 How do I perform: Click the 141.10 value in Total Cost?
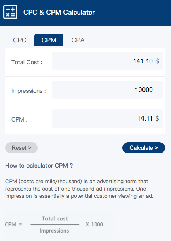143,61
